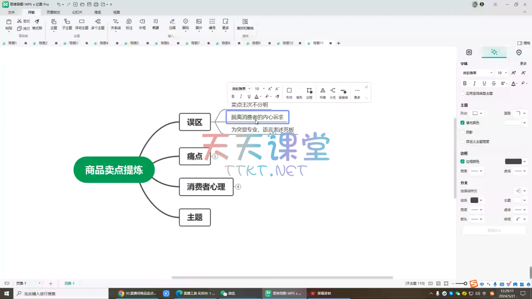Click the 布局 layout icon in floating toolbar
This screenshot has width=532, height=299.
[323, 92]
